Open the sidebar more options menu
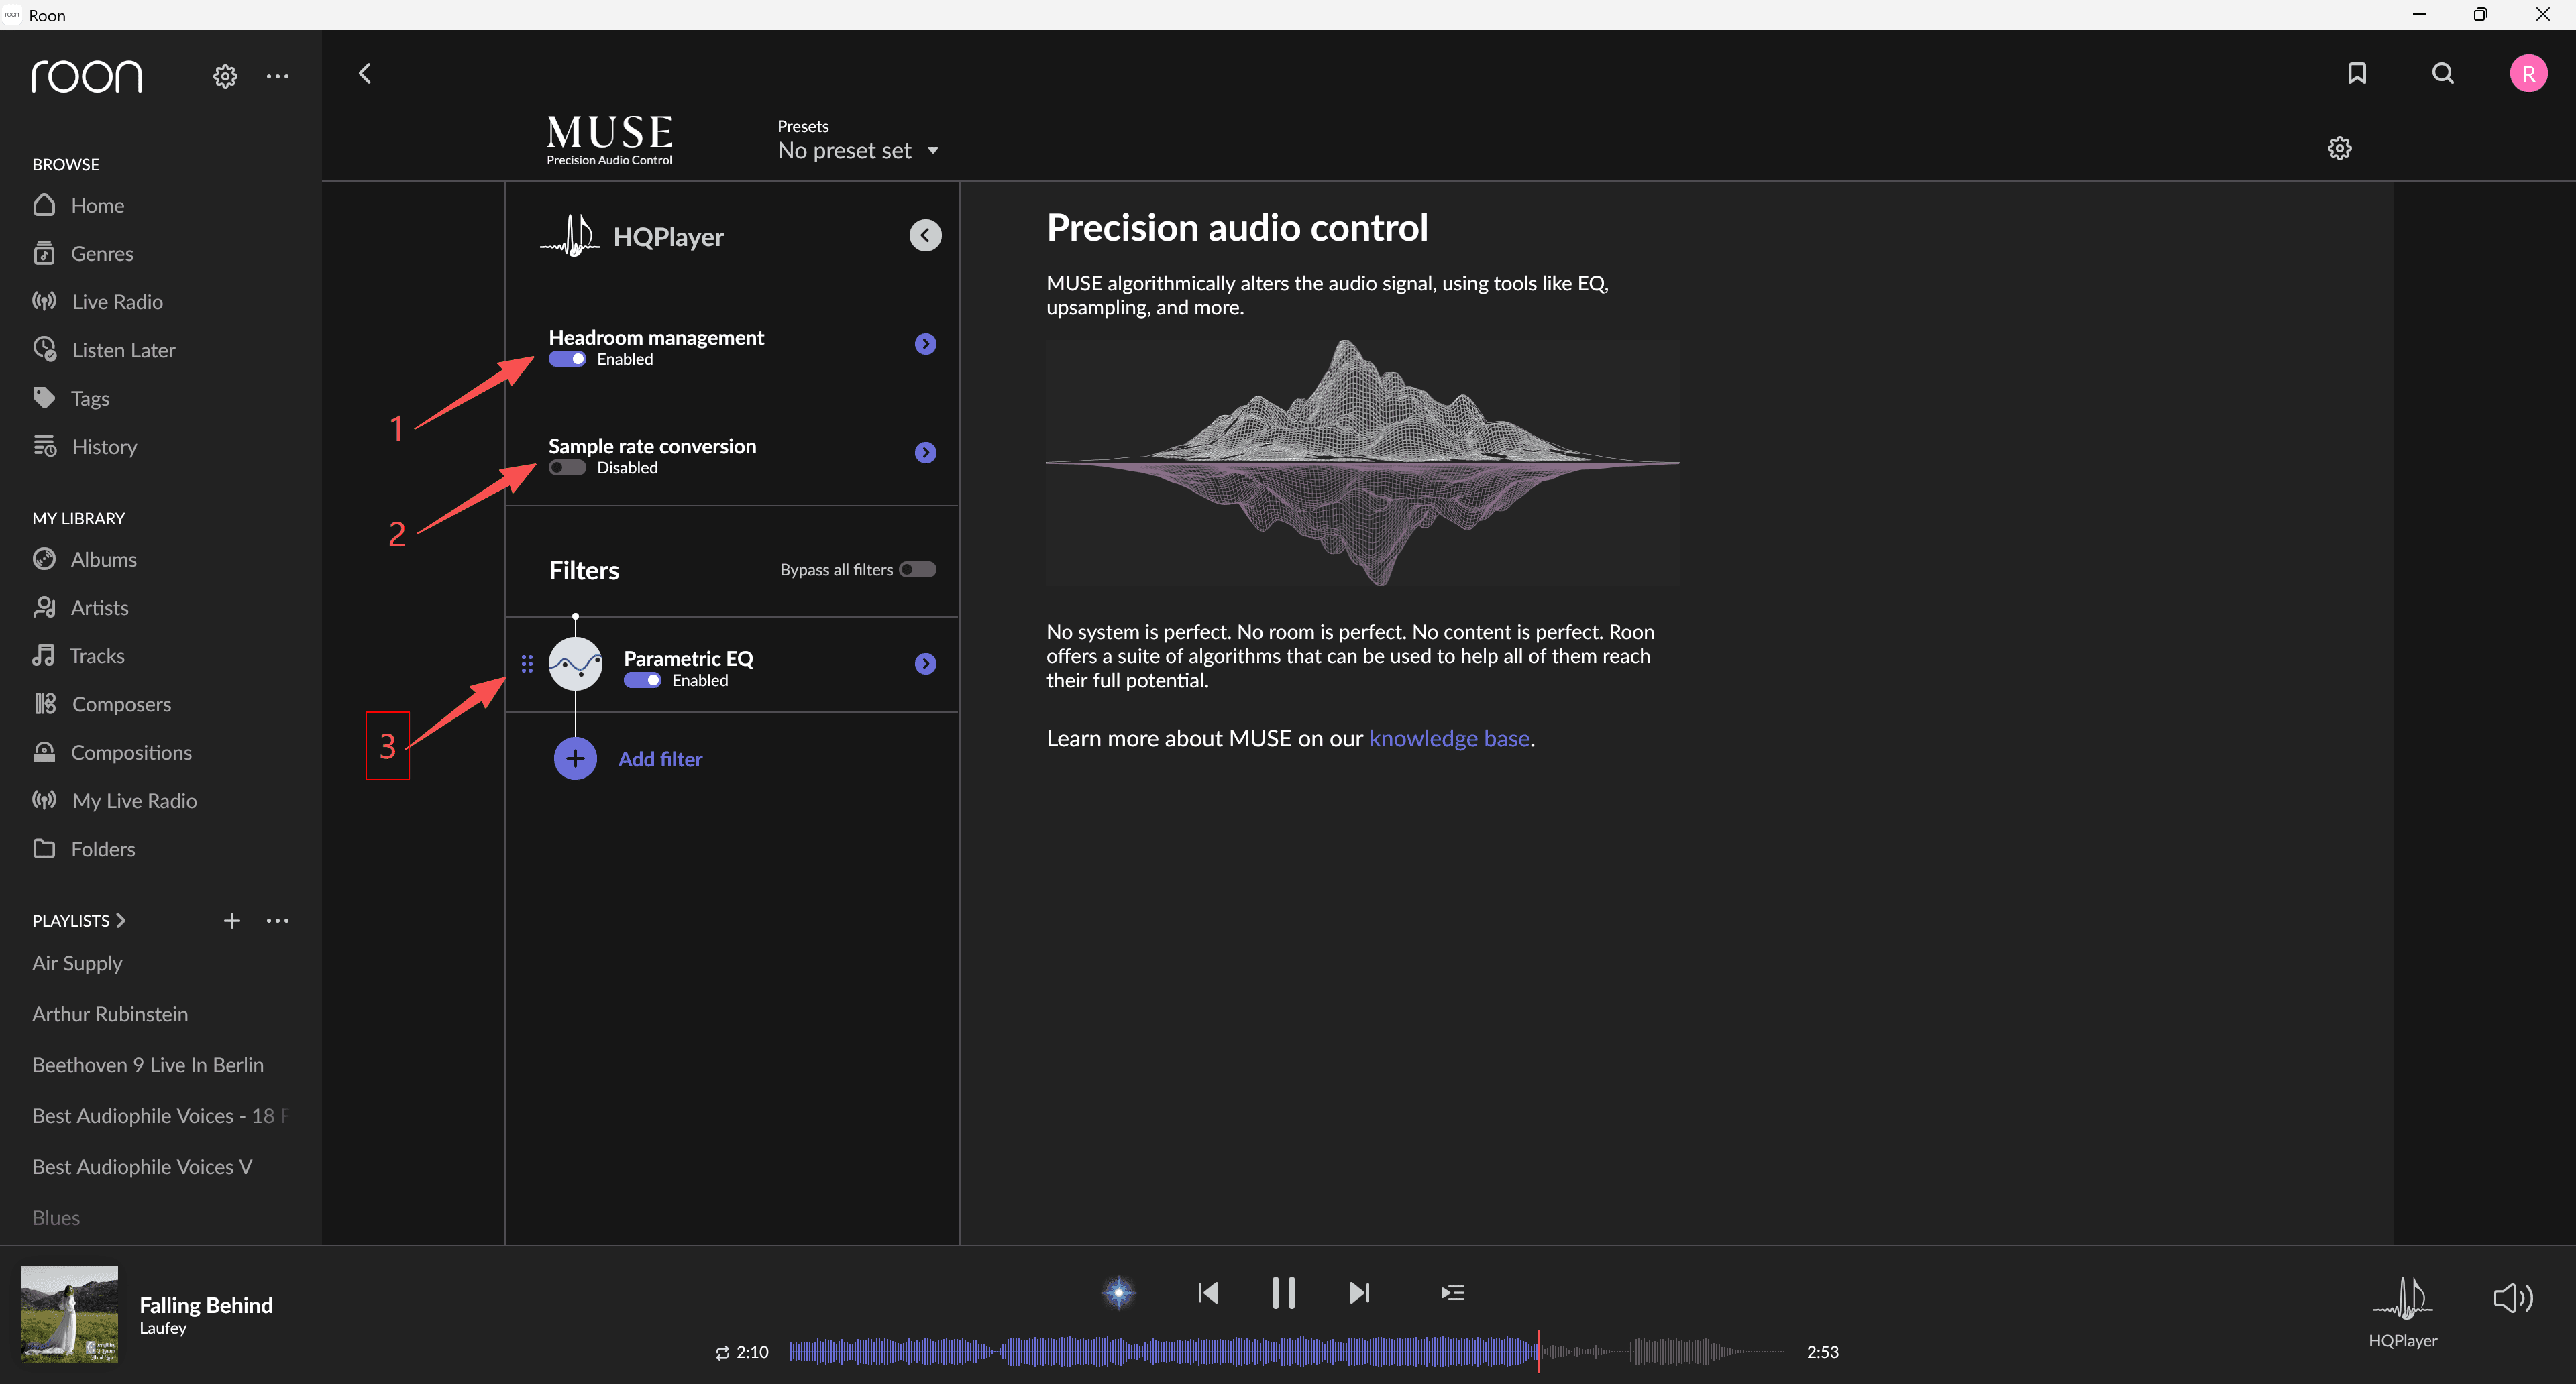 pos(278,76)
